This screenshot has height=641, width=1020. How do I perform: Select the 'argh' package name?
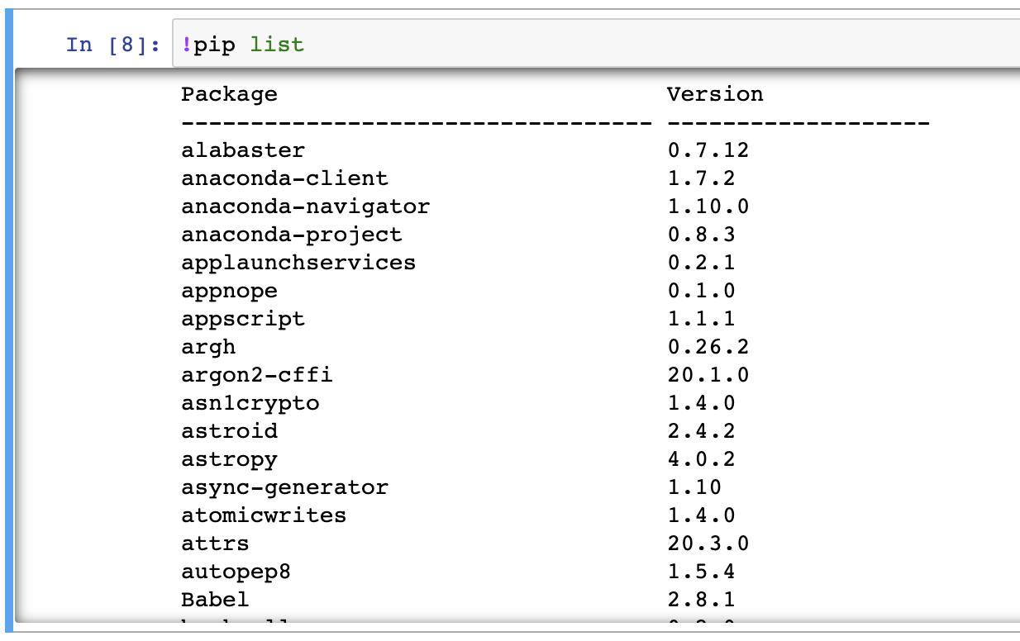click(208, 347)
